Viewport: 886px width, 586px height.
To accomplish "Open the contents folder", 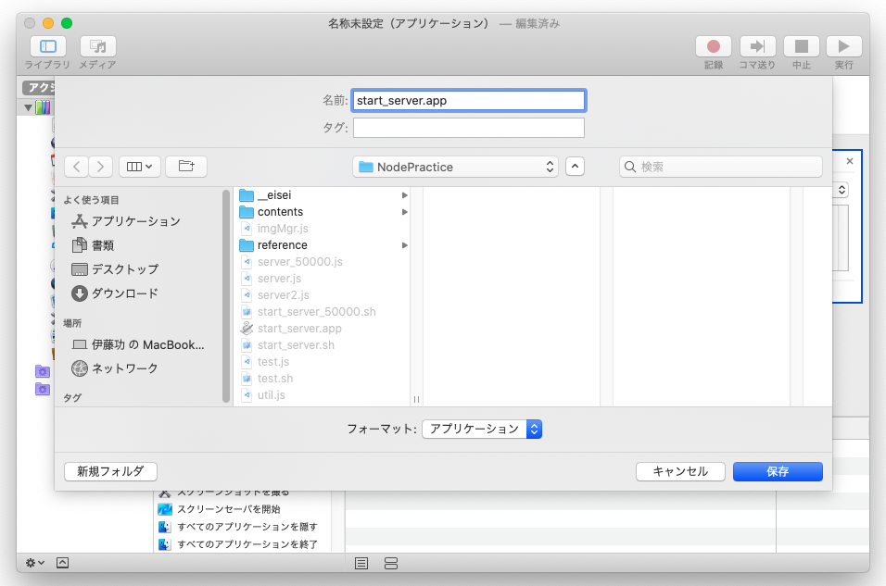I will (x=272, y=212).
